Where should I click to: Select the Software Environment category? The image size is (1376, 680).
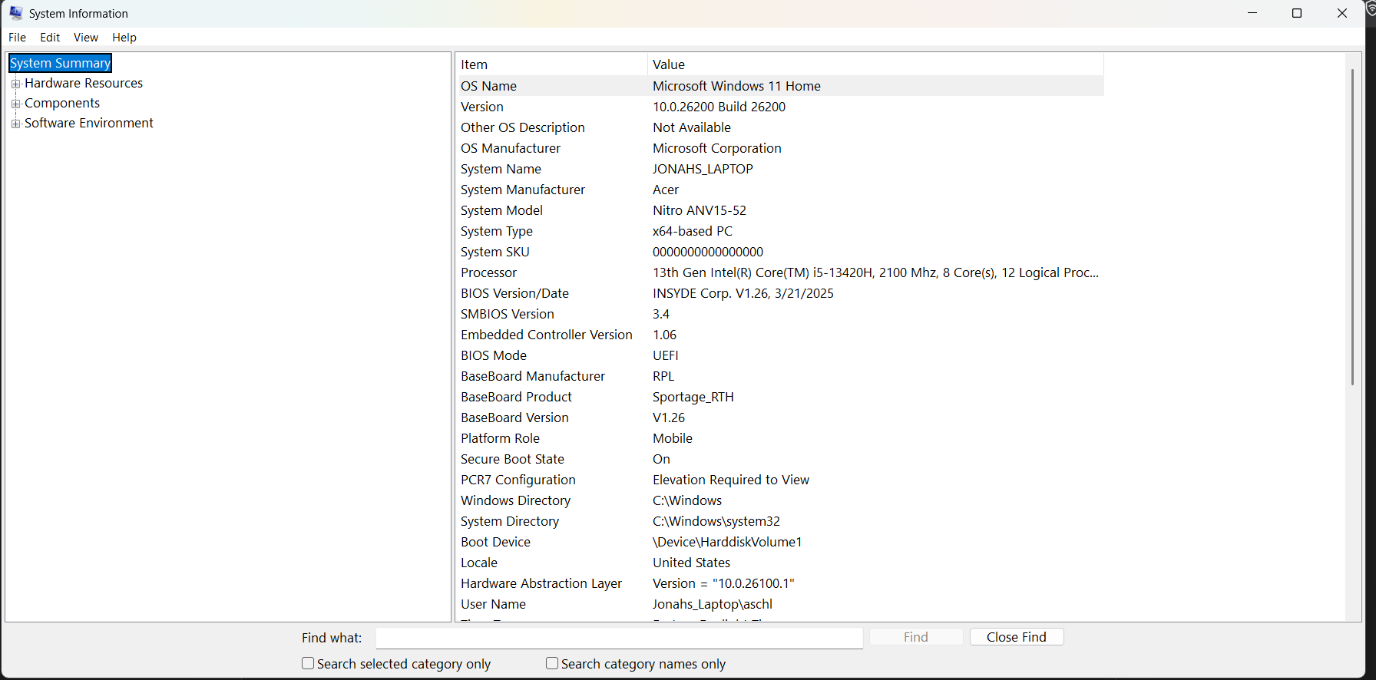(89, 123)
